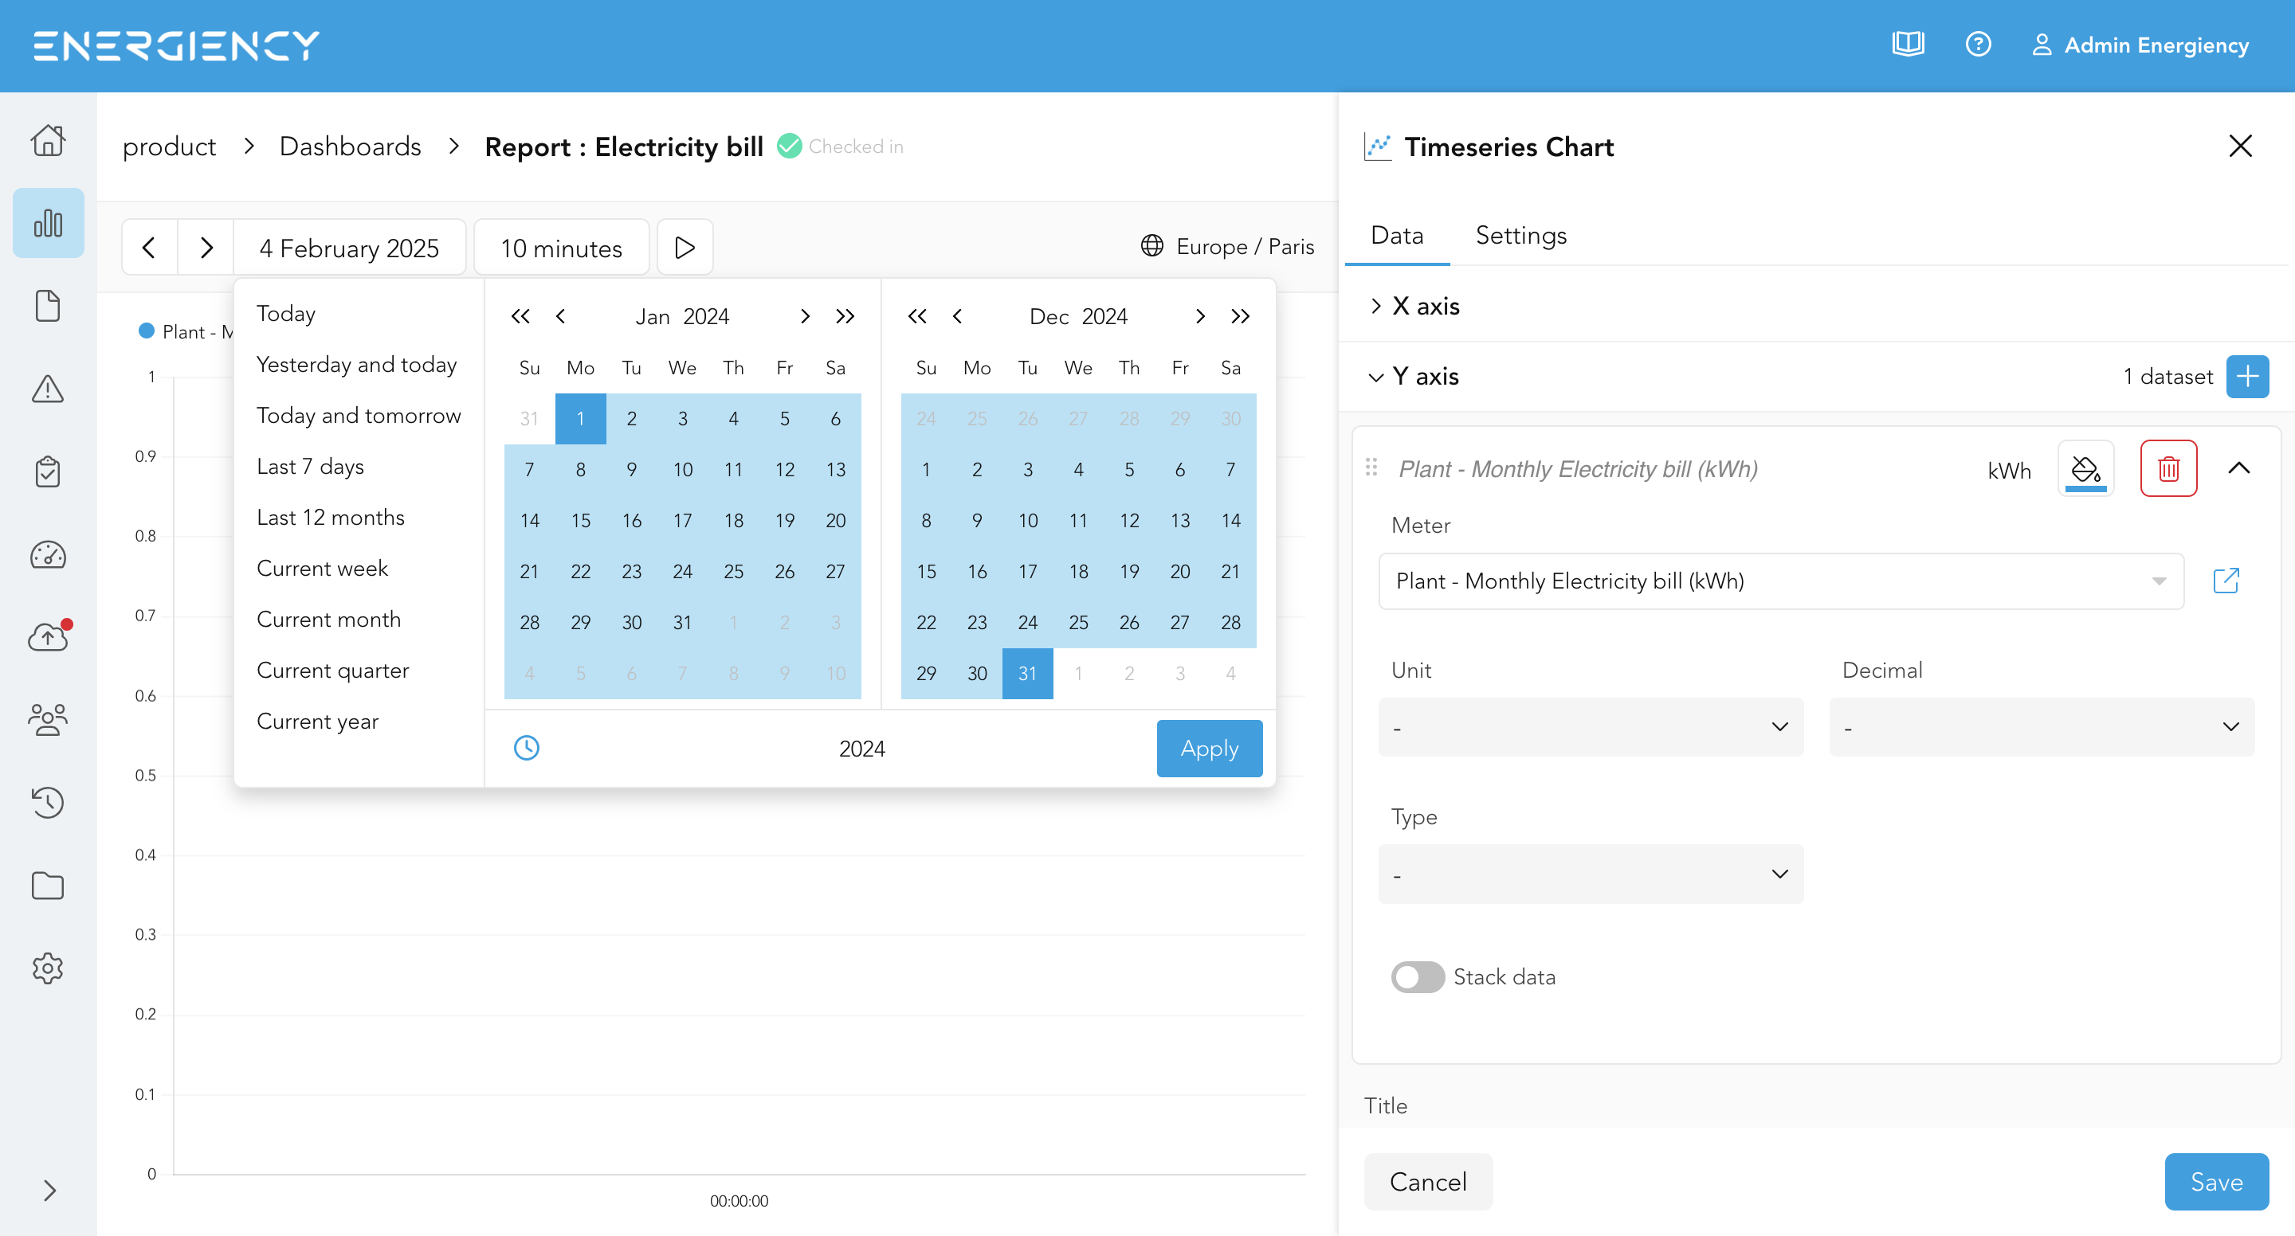Image resolution: width=2295 pixels, height=1236 pixels.
Task: Open dataset color picker paint bucket
Action: pos(2085,468)
